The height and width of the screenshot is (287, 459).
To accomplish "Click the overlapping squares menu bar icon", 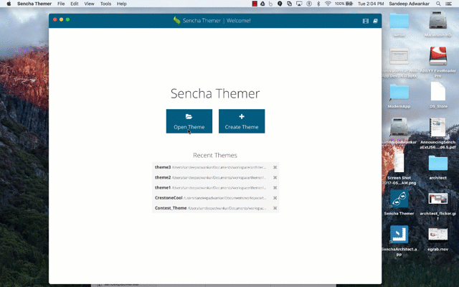I will tap(289, 4).
